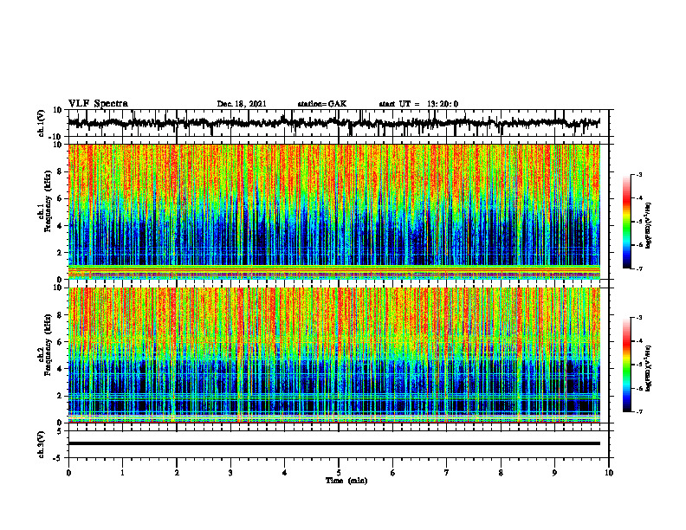Click the time axis tick label "3"
This screenshot has width=686, height=530.
click(x=230, y=473)
